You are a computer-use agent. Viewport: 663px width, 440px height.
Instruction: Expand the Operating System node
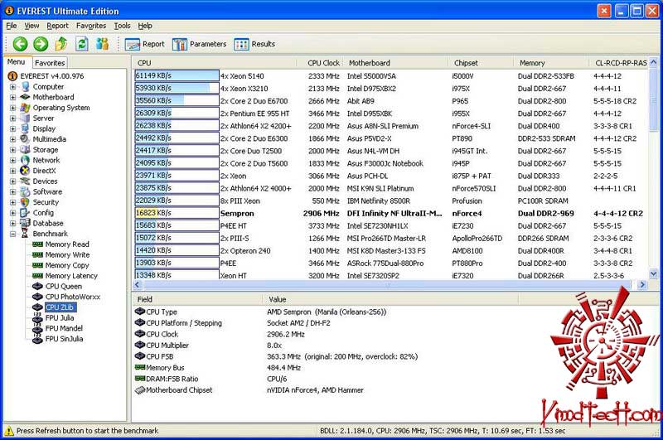[x=12, y=108]
